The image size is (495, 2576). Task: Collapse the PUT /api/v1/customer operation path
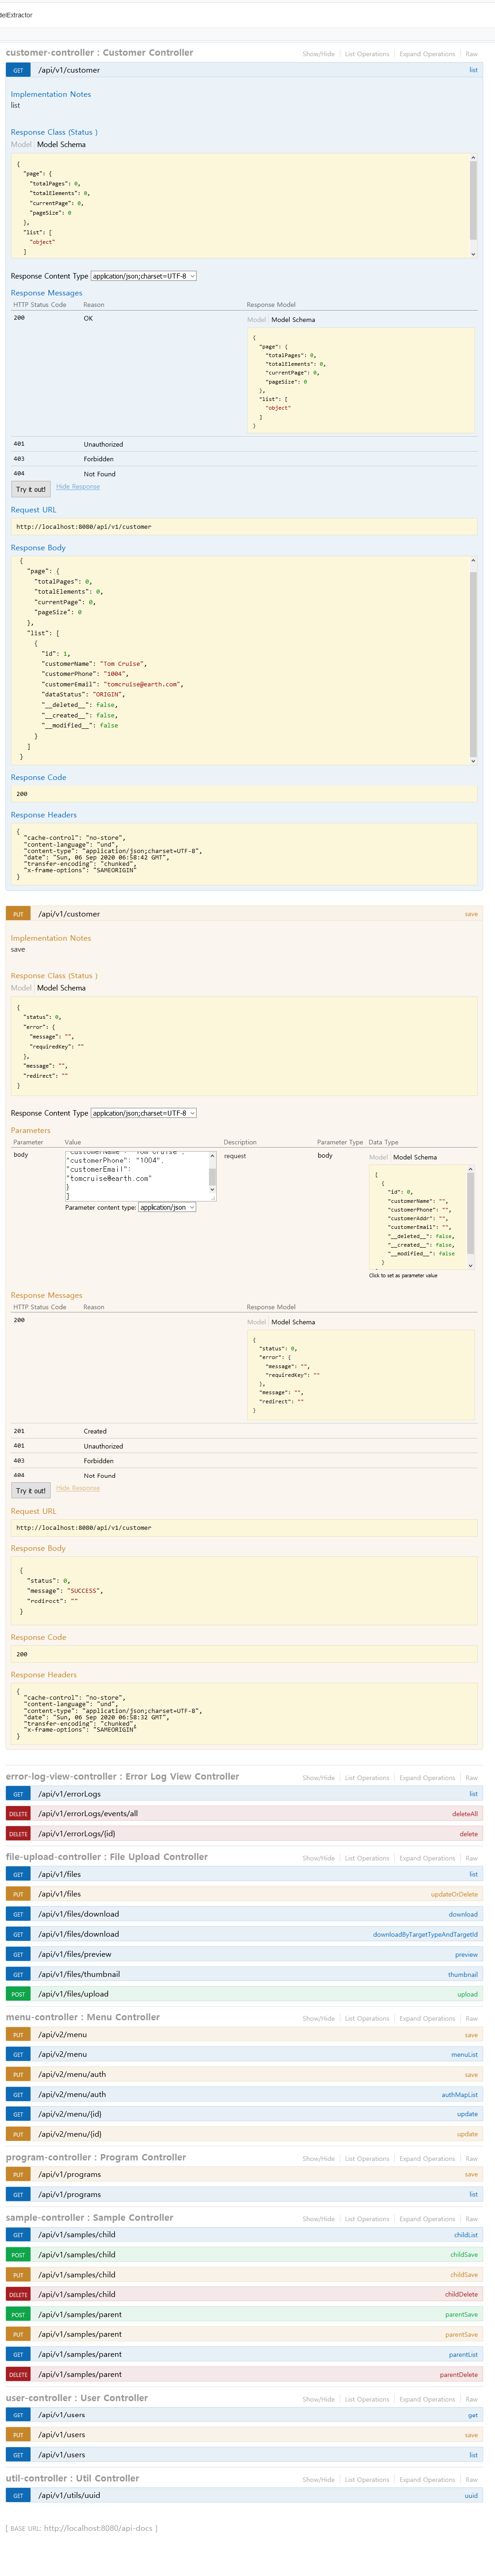coord(69,914)
